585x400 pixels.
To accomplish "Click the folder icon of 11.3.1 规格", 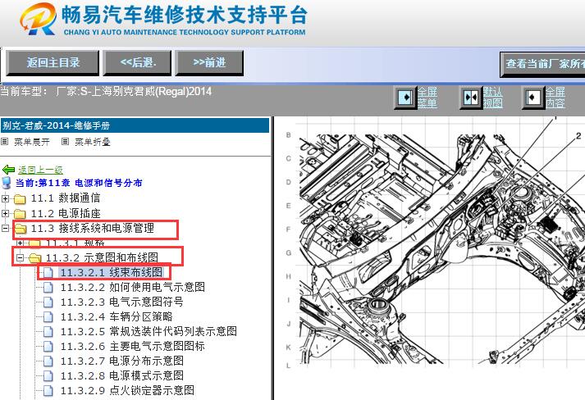I will pyautogui.click(x=34, y=243).
